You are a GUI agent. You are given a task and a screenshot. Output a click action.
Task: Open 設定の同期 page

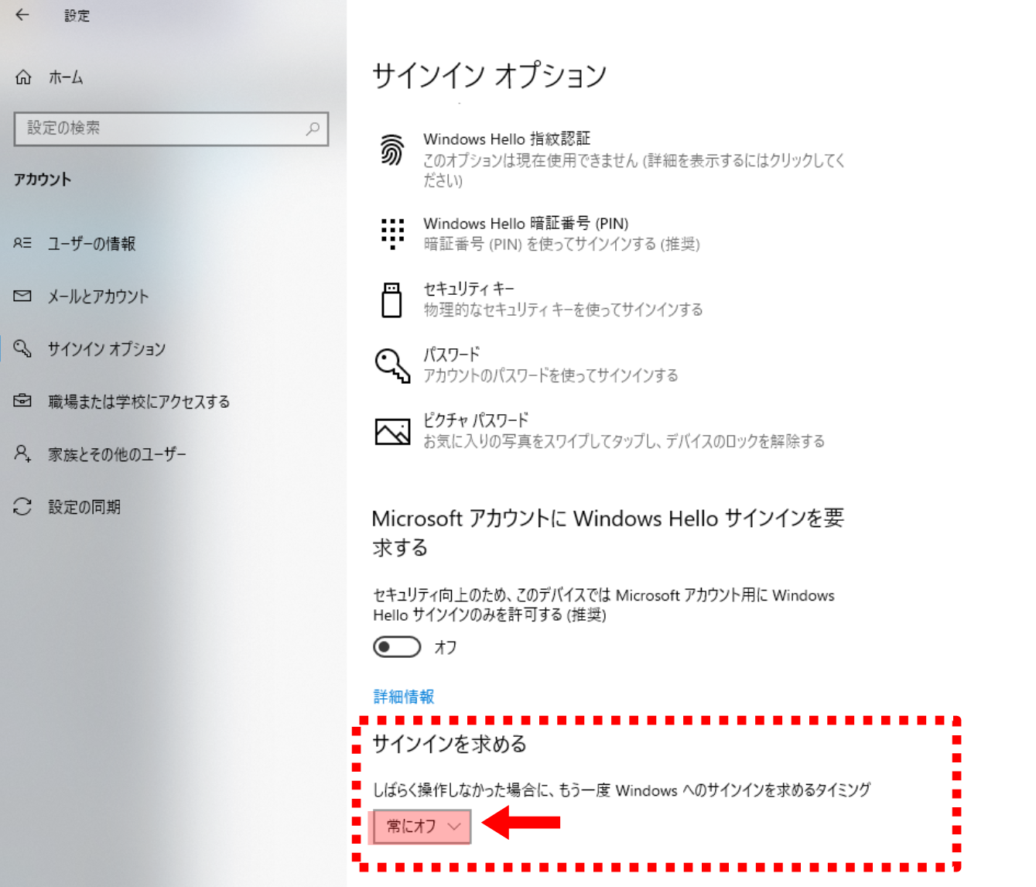(x=84, y=507)
